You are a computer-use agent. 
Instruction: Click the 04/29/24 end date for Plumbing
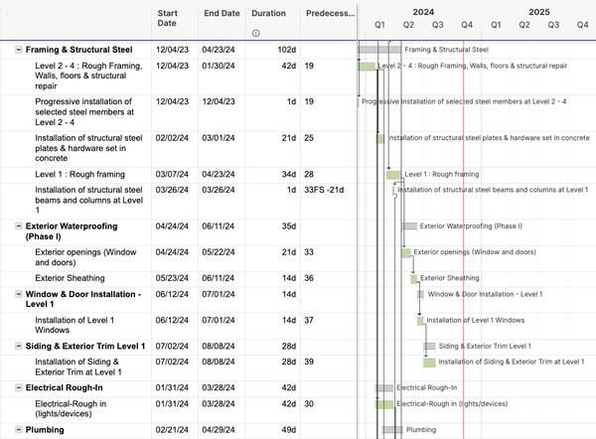click(x=219, y=430)
